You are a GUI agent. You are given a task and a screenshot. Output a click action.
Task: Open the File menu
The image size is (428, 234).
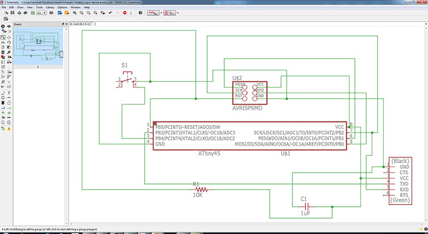[x=4, y=7]
